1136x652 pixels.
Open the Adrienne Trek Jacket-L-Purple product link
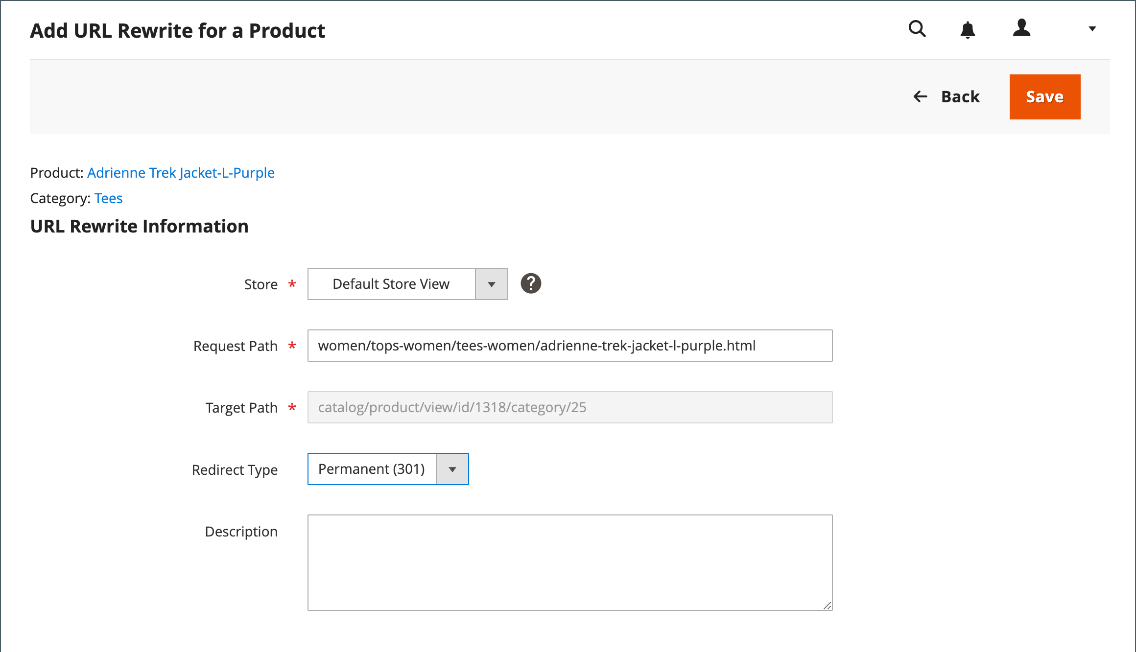pyautogui.click(x=181, y=173)
